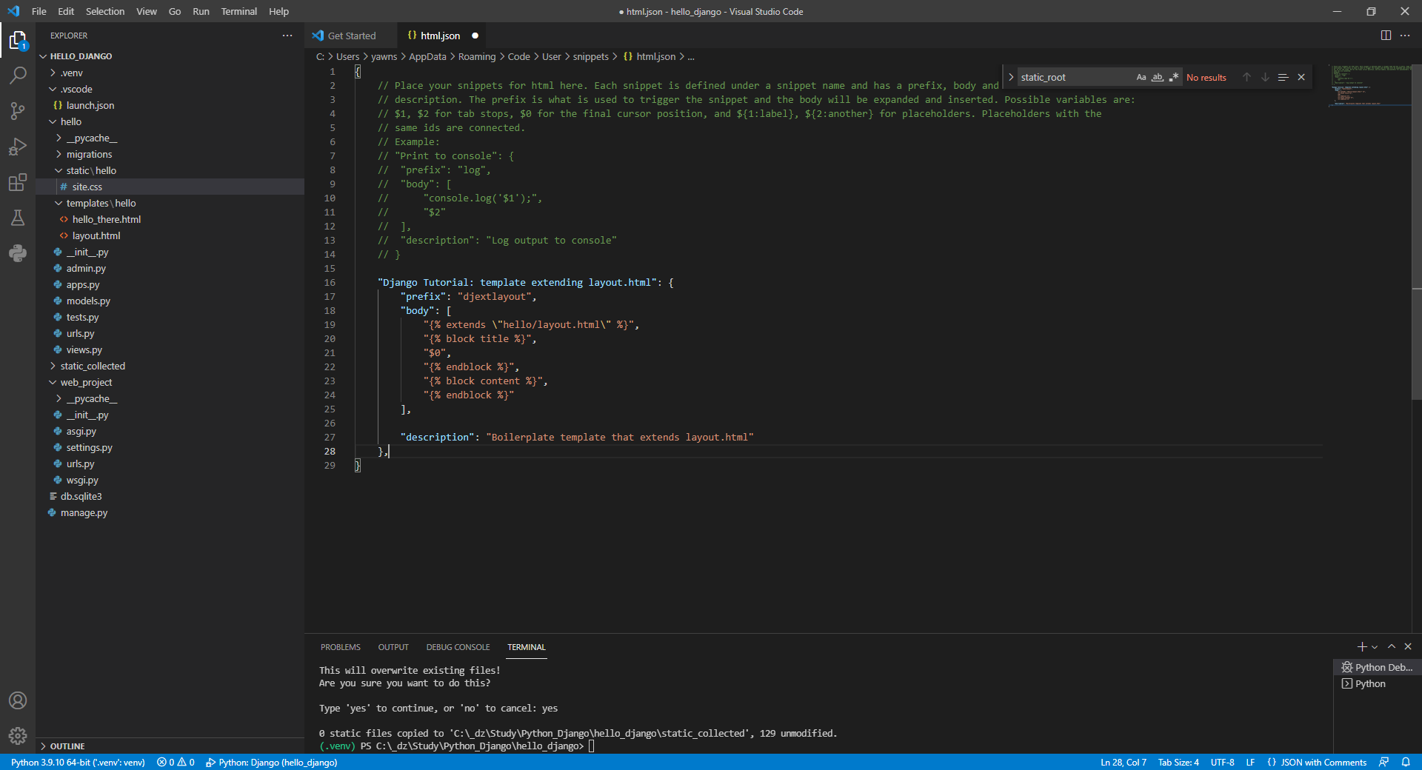Switch to the OUTPUT panel tab

point(393,647)
